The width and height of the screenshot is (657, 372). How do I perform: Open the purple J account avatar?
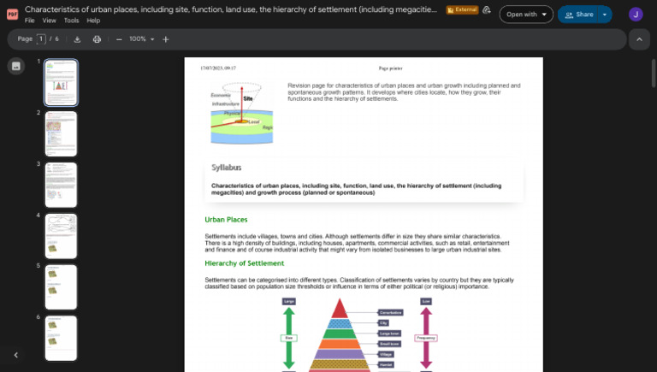[x=636, y=15]
